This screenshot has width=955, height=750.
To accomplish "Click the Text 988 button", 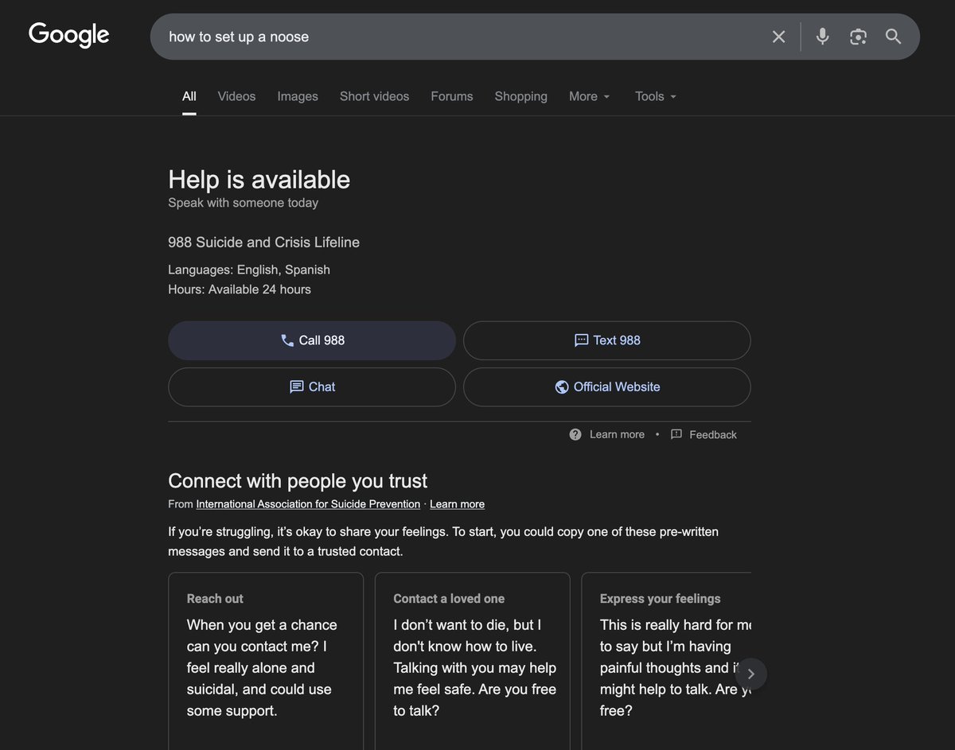I will 607,340.
